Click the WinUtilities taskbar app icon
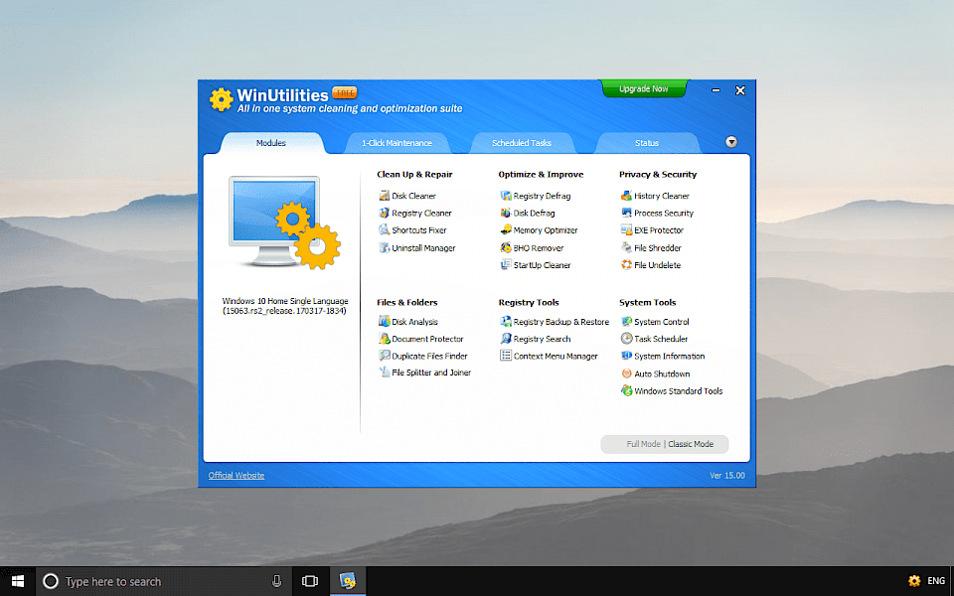The height and width of the screenshot is (596, 954). click(x=348, y=581)
